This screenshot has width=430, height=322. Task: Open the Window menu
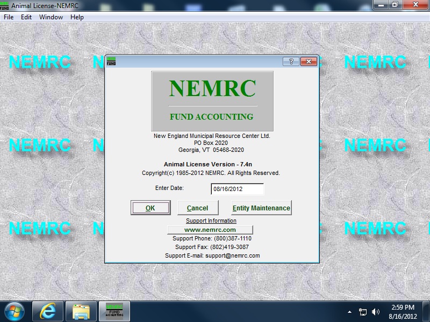51,17
